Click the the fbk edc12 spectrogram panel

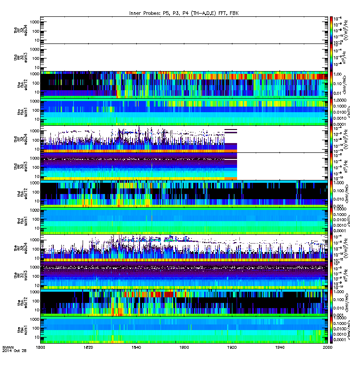184,302
